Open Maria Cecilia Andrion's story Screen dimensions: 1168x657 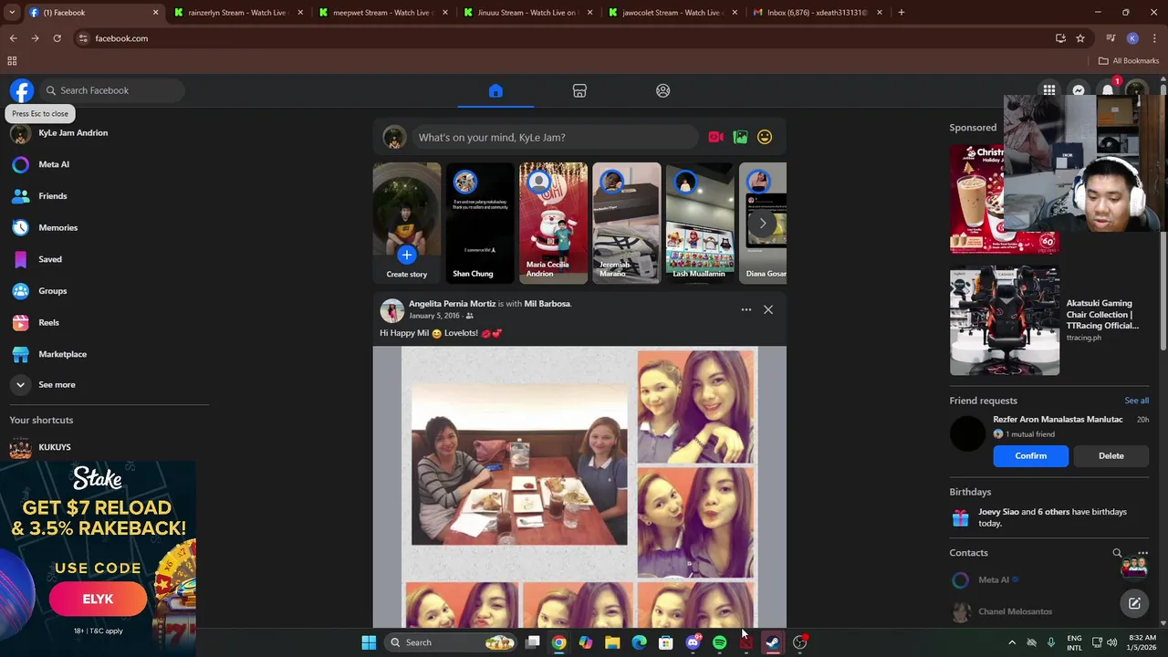click(x=553, y=223)
